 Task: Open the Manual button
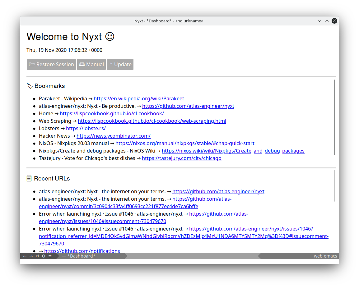pos(91,64)
